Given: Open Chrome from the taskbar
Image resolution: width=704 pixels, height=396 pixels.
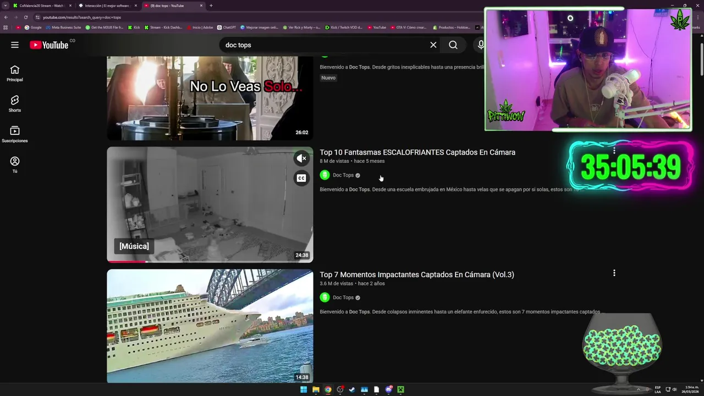Looking at the screenshot, I should pyautogui.click(x=328, y=389).
